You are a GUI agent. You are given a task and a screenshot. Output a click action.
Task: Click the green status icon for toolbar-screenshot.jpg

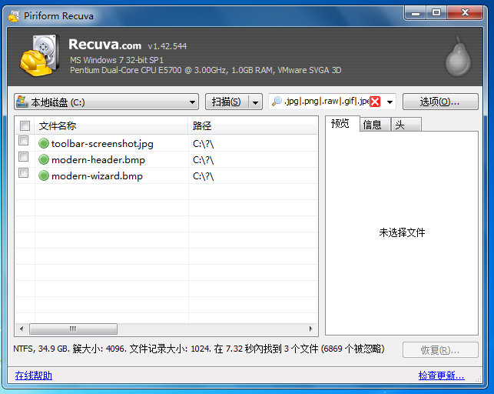44,143
